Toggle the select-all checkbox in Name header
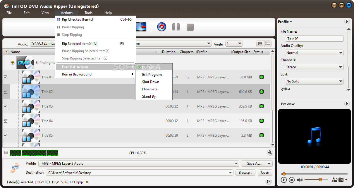354x188 pixels. (6, 52)
